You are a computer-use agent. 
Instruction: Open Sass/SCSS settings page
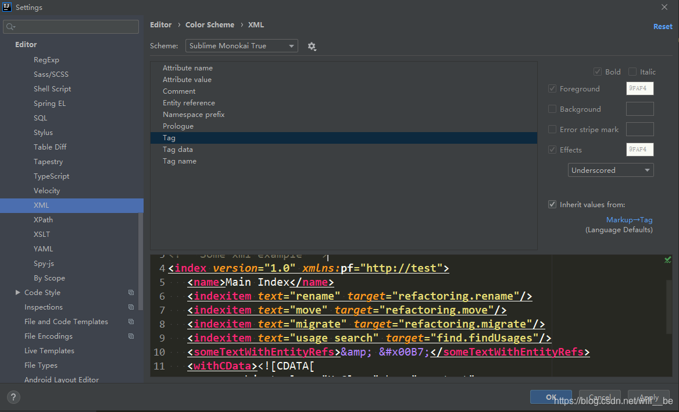pyautogui.click(x=51, y=74)
